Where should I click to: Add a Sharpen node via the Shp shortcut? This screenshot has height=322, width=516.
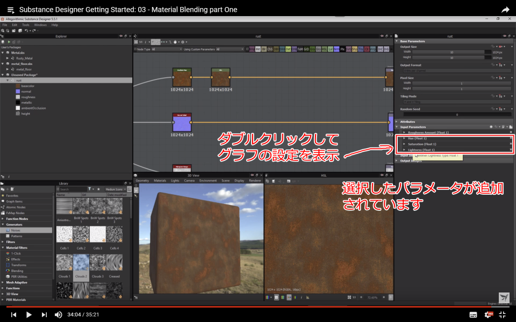pos(354,49)
